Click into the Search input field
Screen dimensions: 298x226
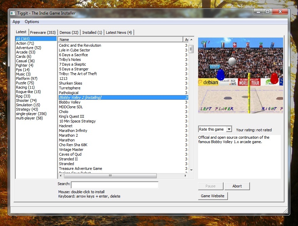pyautogui.click(x=114, y=185)
